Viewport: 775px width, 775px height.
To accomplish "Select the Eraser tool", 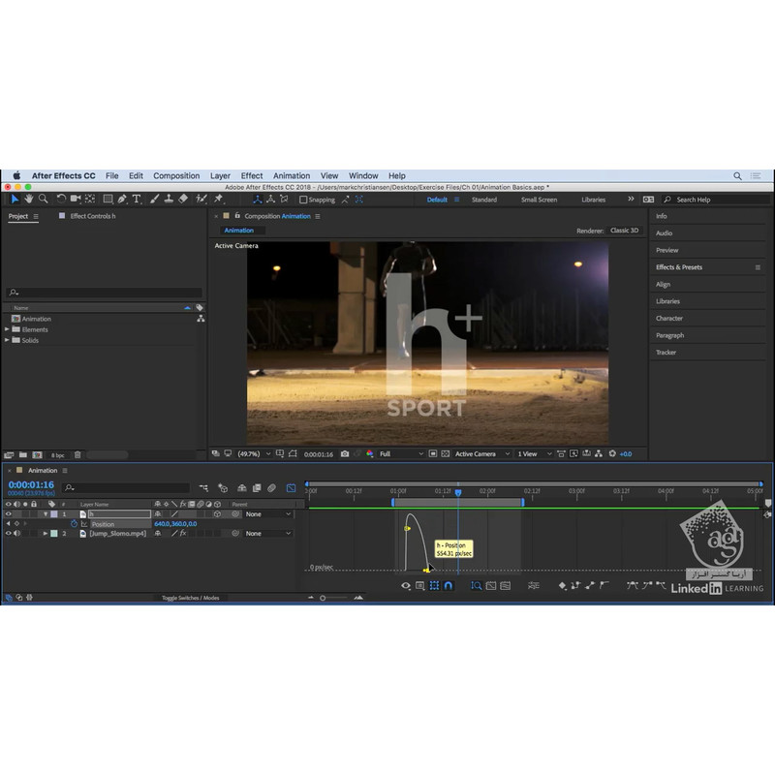I will [x=183, y=199].
